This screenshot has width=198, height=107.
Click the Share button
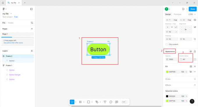click(x=192, y=9)
